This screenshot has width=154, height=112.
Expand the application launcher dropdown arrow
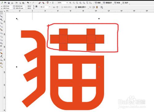point(50,3)
